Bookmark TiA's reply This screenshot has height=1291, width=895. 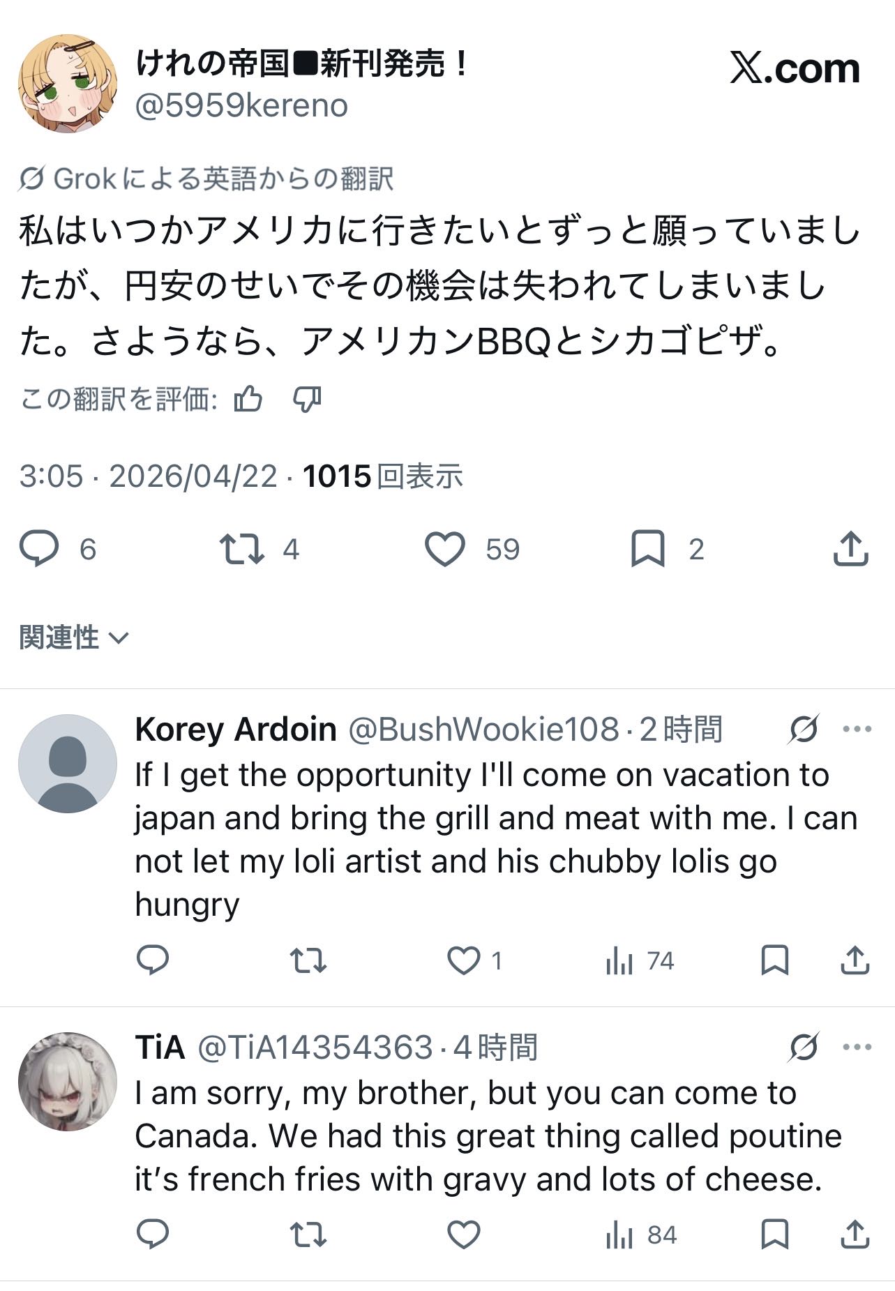pyautogui.click(x=774, y=1235)
